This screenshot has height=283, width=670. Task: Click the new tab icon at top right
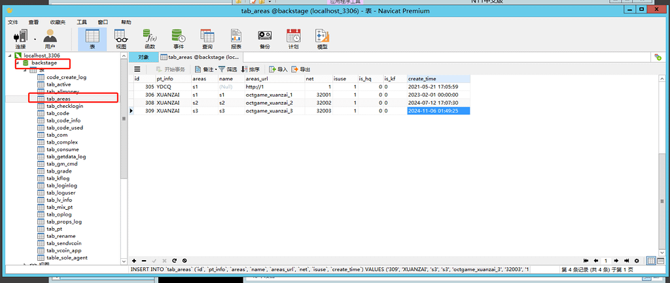(658, 58)
